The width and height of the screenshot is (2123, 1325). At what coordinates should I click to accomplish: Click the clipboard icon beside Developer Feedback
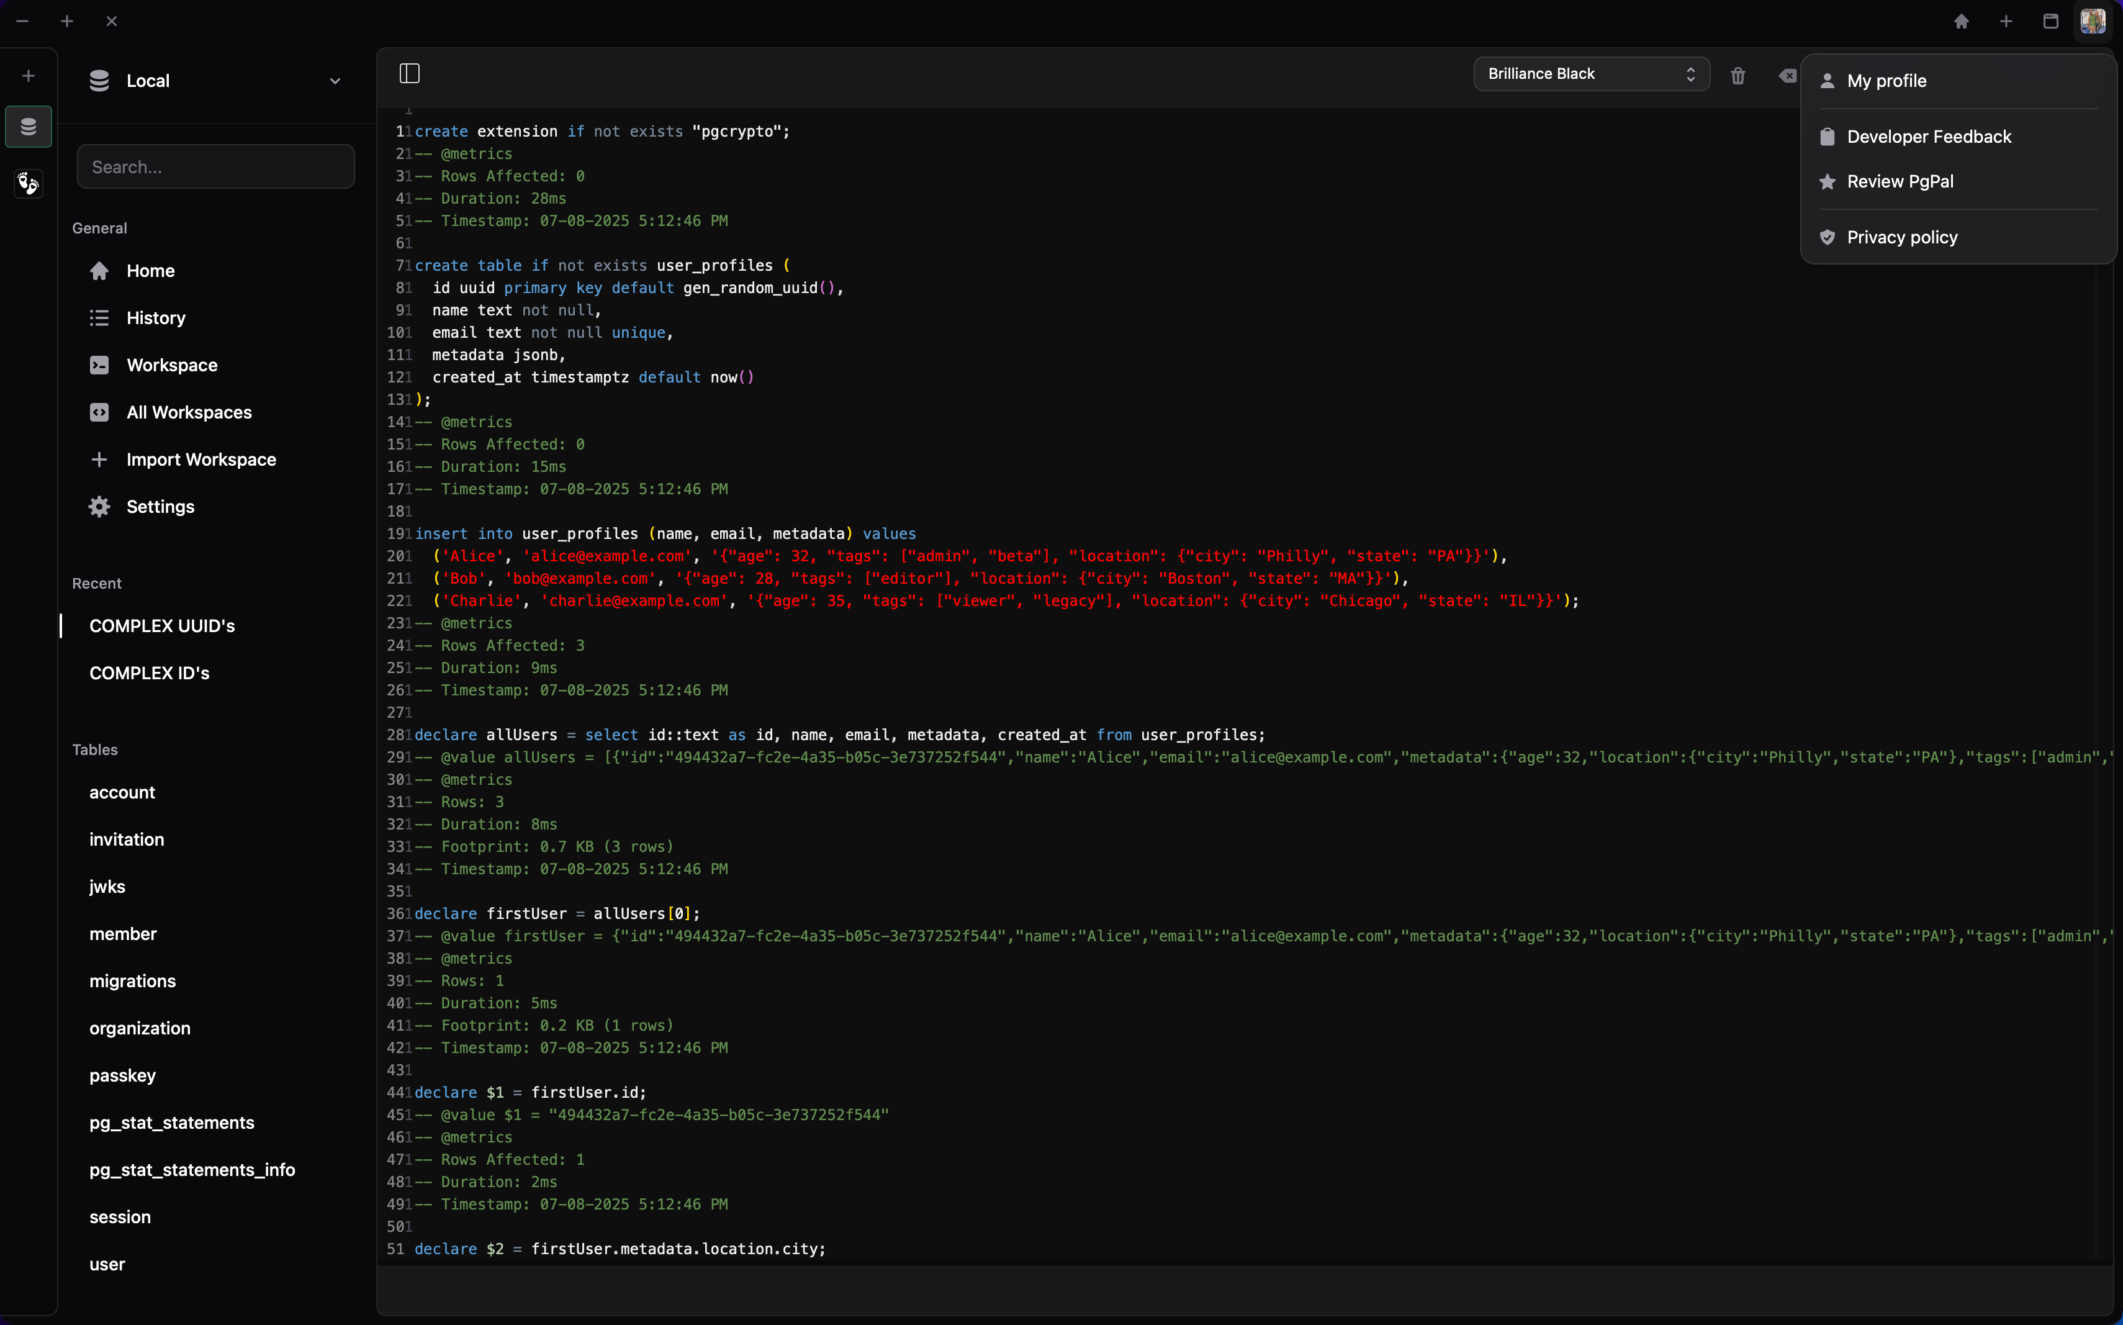(1827, 137)
